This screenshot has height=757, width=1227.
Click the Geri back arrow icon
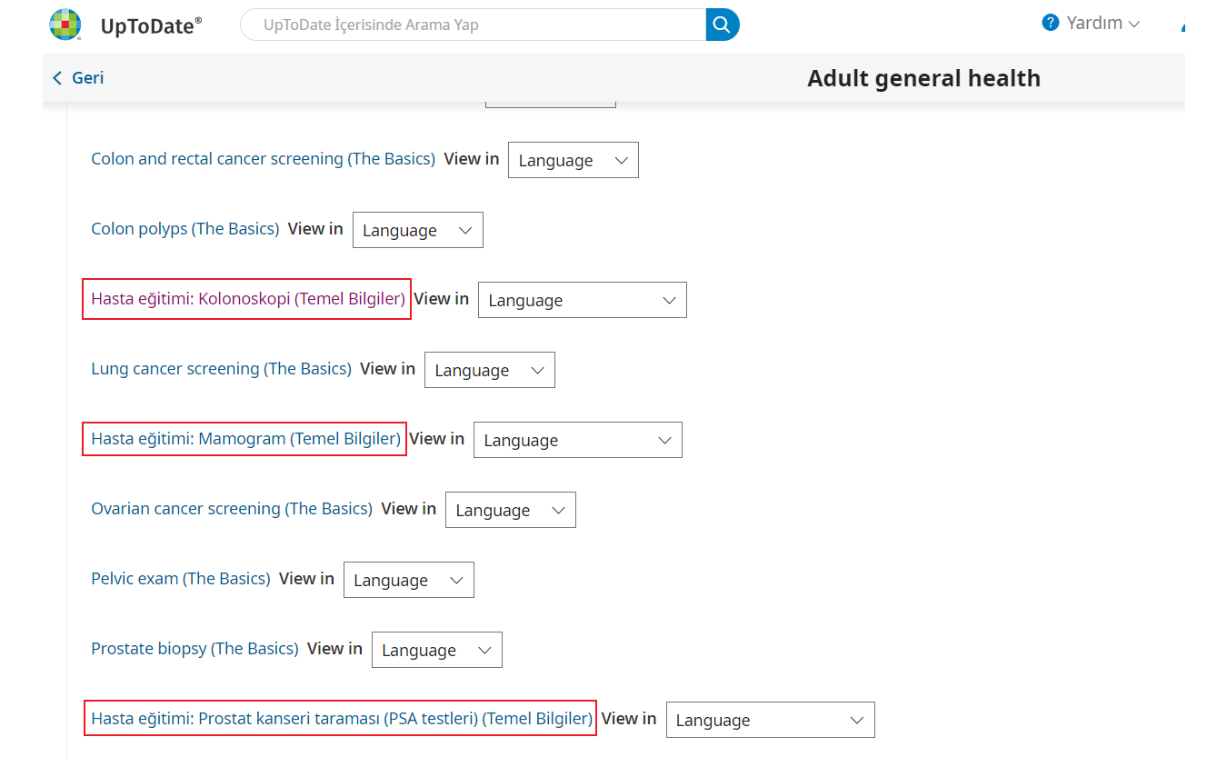[x=57, y=78]
